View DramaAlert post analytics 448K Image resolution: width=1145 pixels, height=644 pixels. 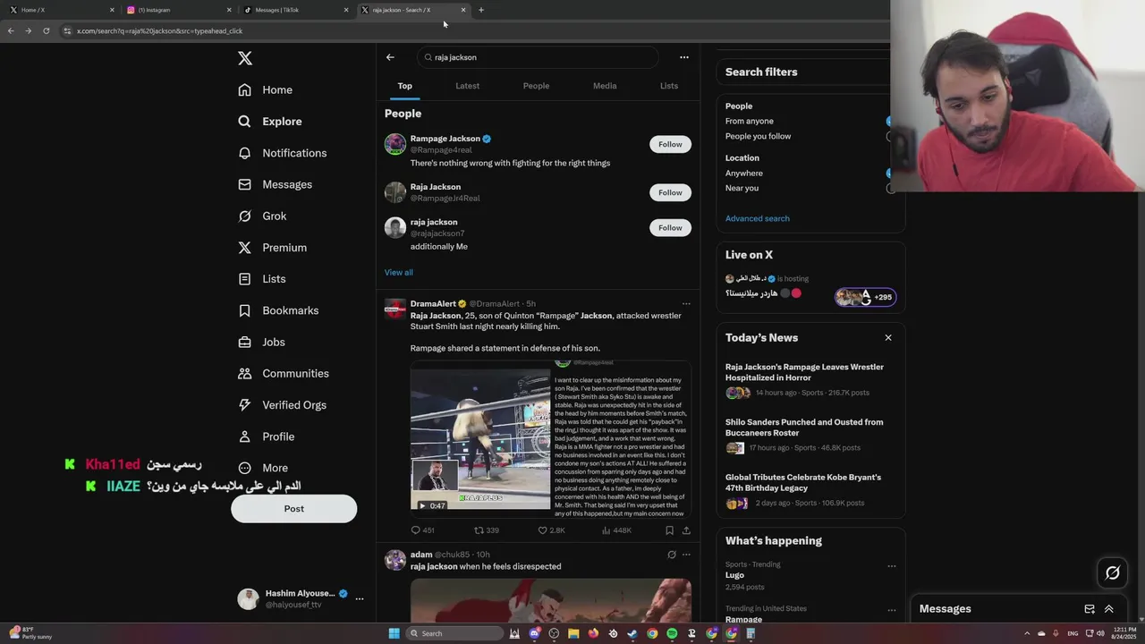pyautogui.click(x=616, y=530)
